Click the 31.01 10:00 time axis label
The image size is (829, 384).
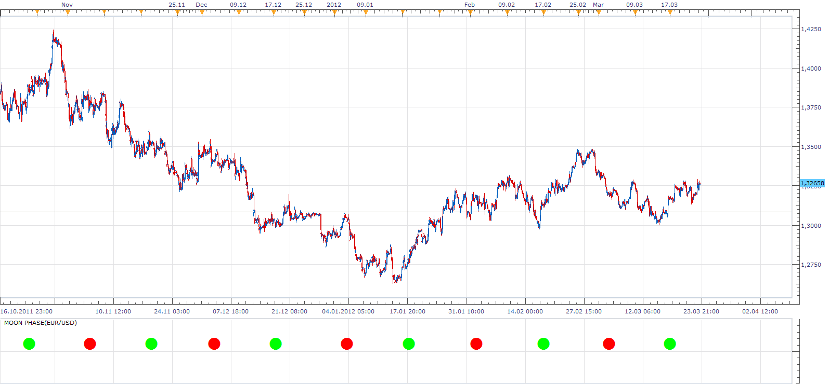[x=467, y=311]
